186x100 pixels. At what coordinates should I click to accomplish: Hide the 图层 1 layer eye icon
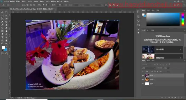click(143, 84)
